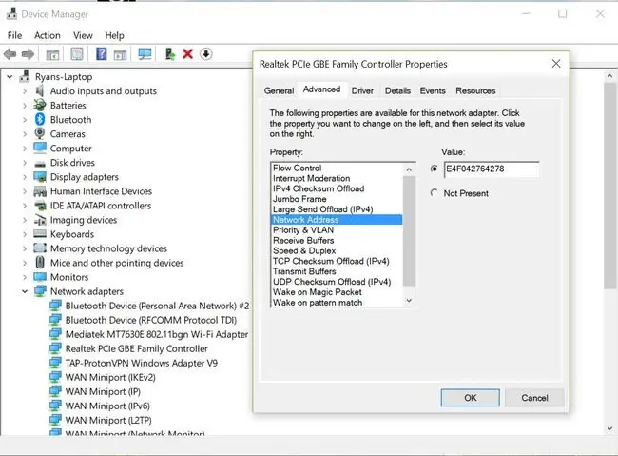Select the Value radio button

pos(434,169)
